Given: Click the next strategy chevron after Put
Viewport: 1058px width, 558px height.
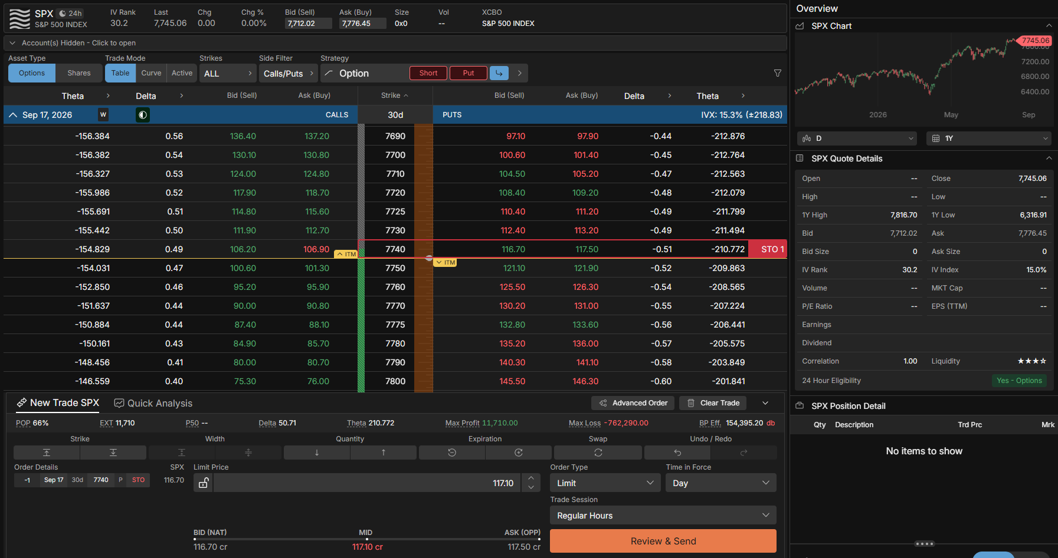Looking at the screenshot, I should [x=519, y=73].
